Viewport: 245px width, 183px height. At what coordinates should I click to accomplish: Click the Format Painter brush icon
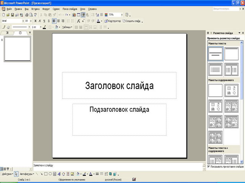pos(54,15)
